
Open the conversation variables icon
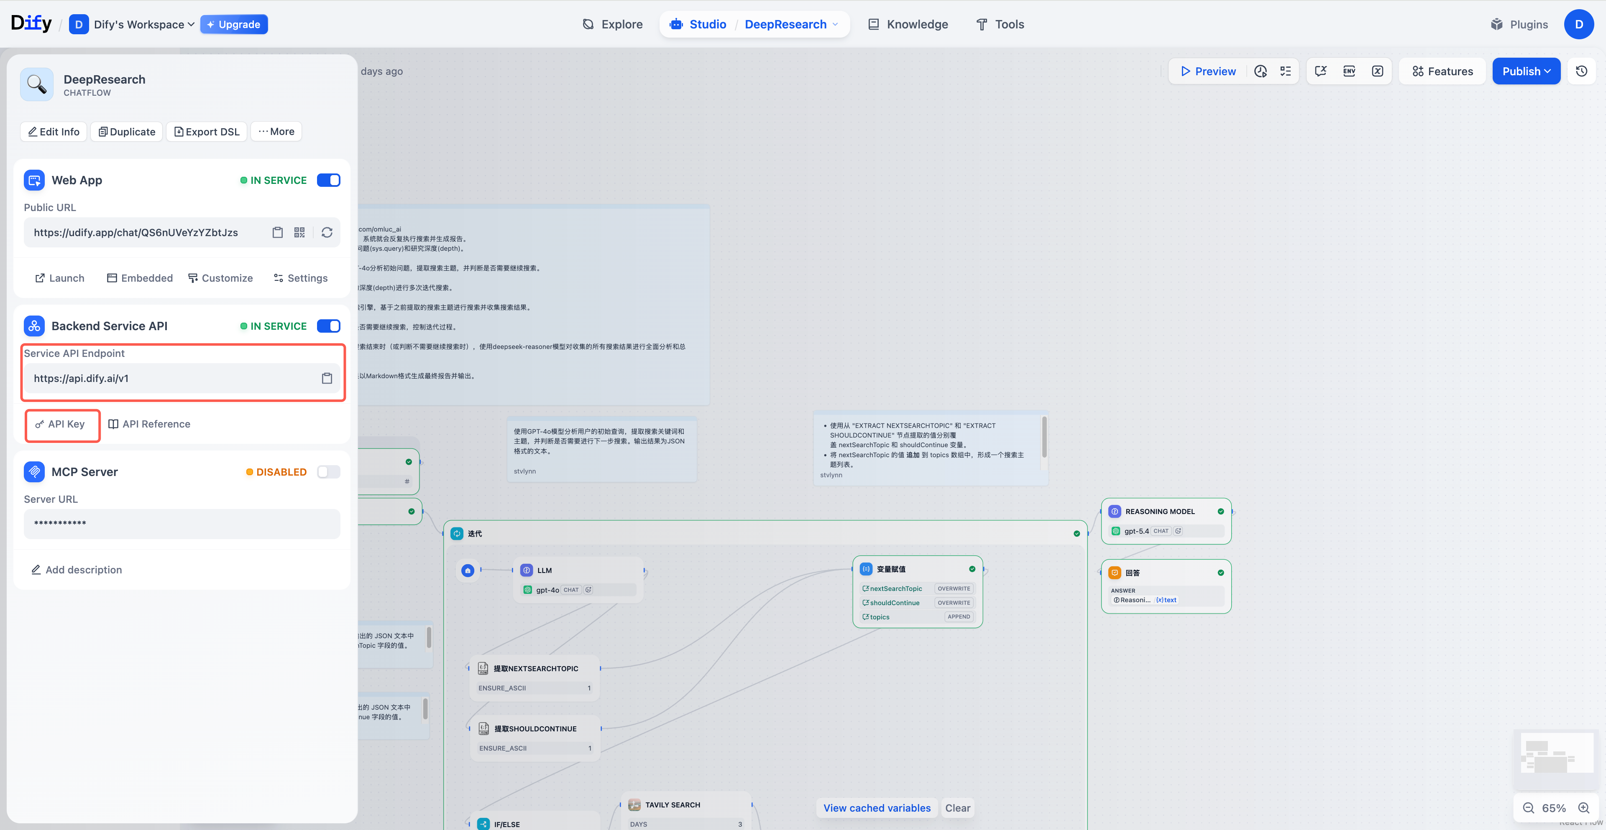pyautogui.click(x=1320, y=71)
